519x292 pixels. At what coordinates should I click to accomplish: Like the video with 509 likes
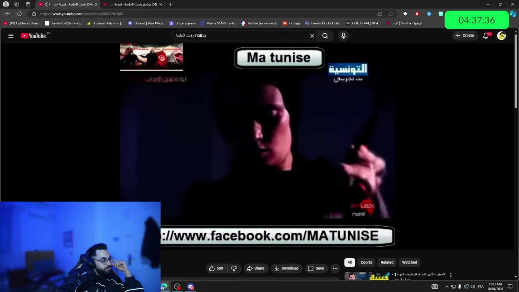point(216,268)
